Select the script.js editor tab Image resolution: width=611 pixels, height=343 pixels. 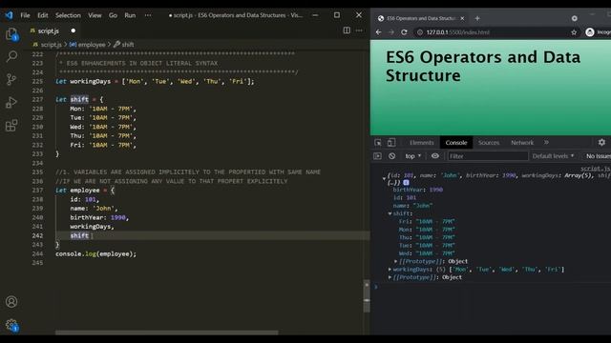[52, 30]
